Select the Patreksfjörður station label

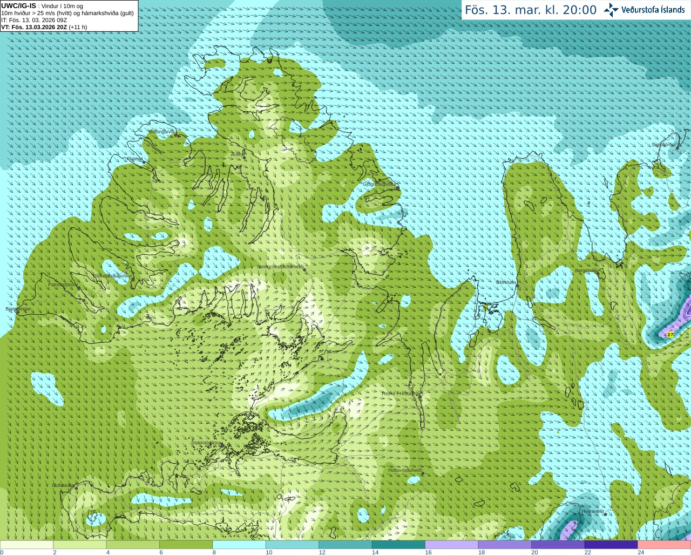63,284
